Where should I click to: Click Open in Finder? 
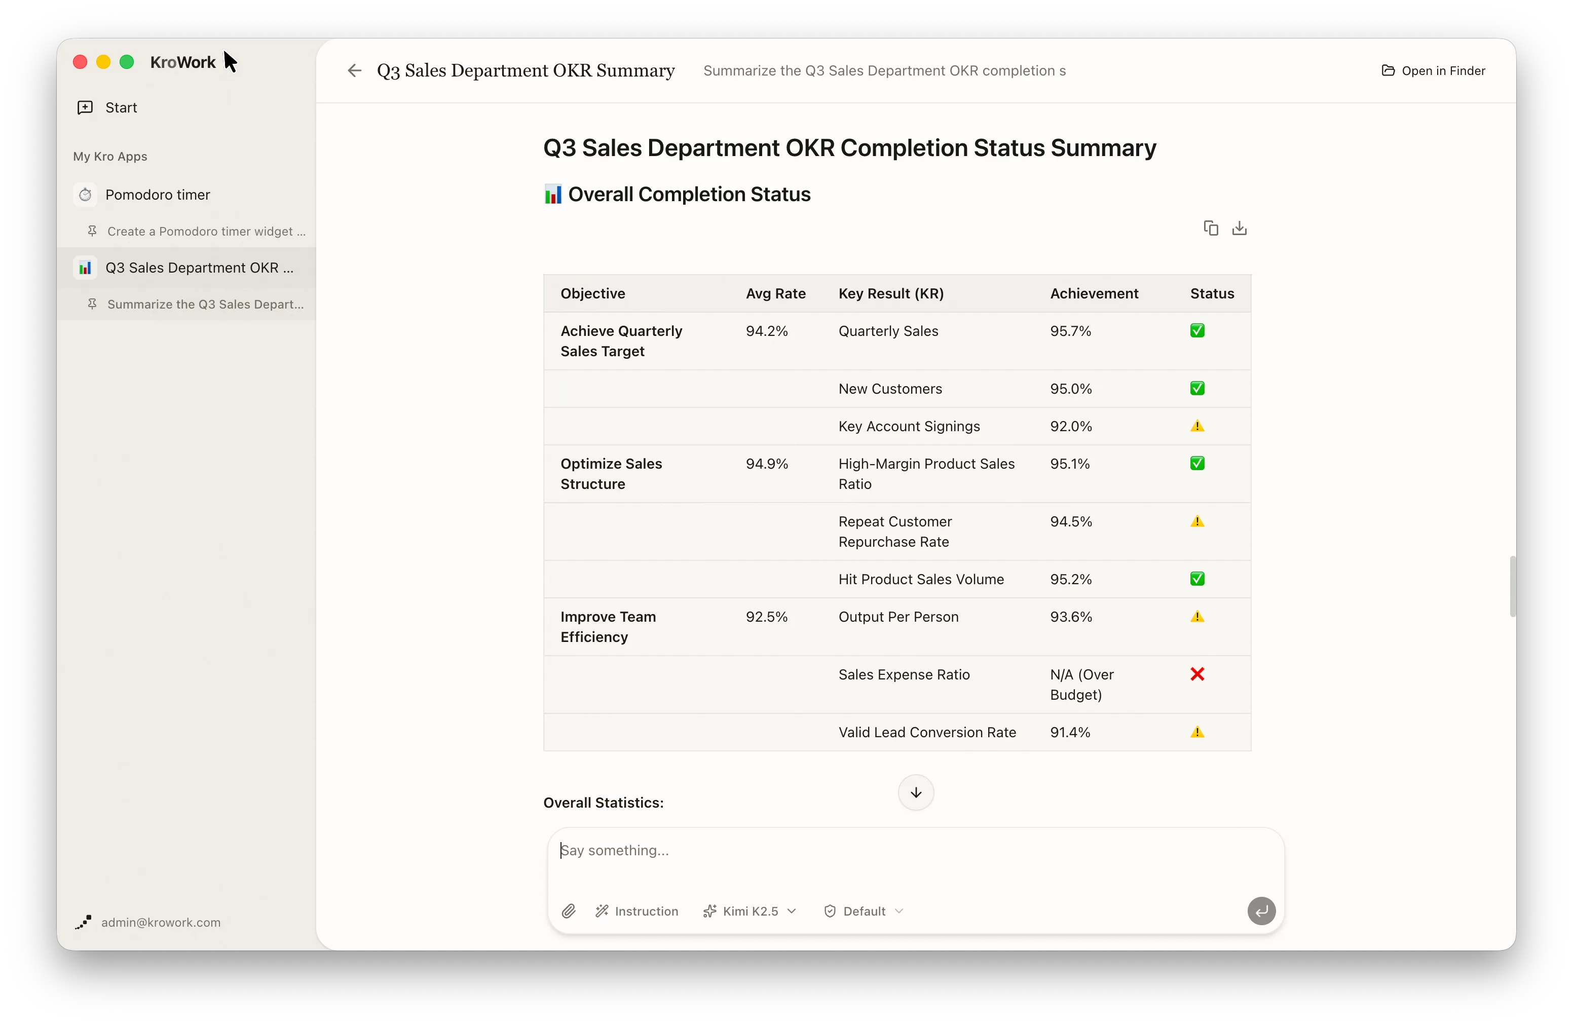coord(1433,71)
